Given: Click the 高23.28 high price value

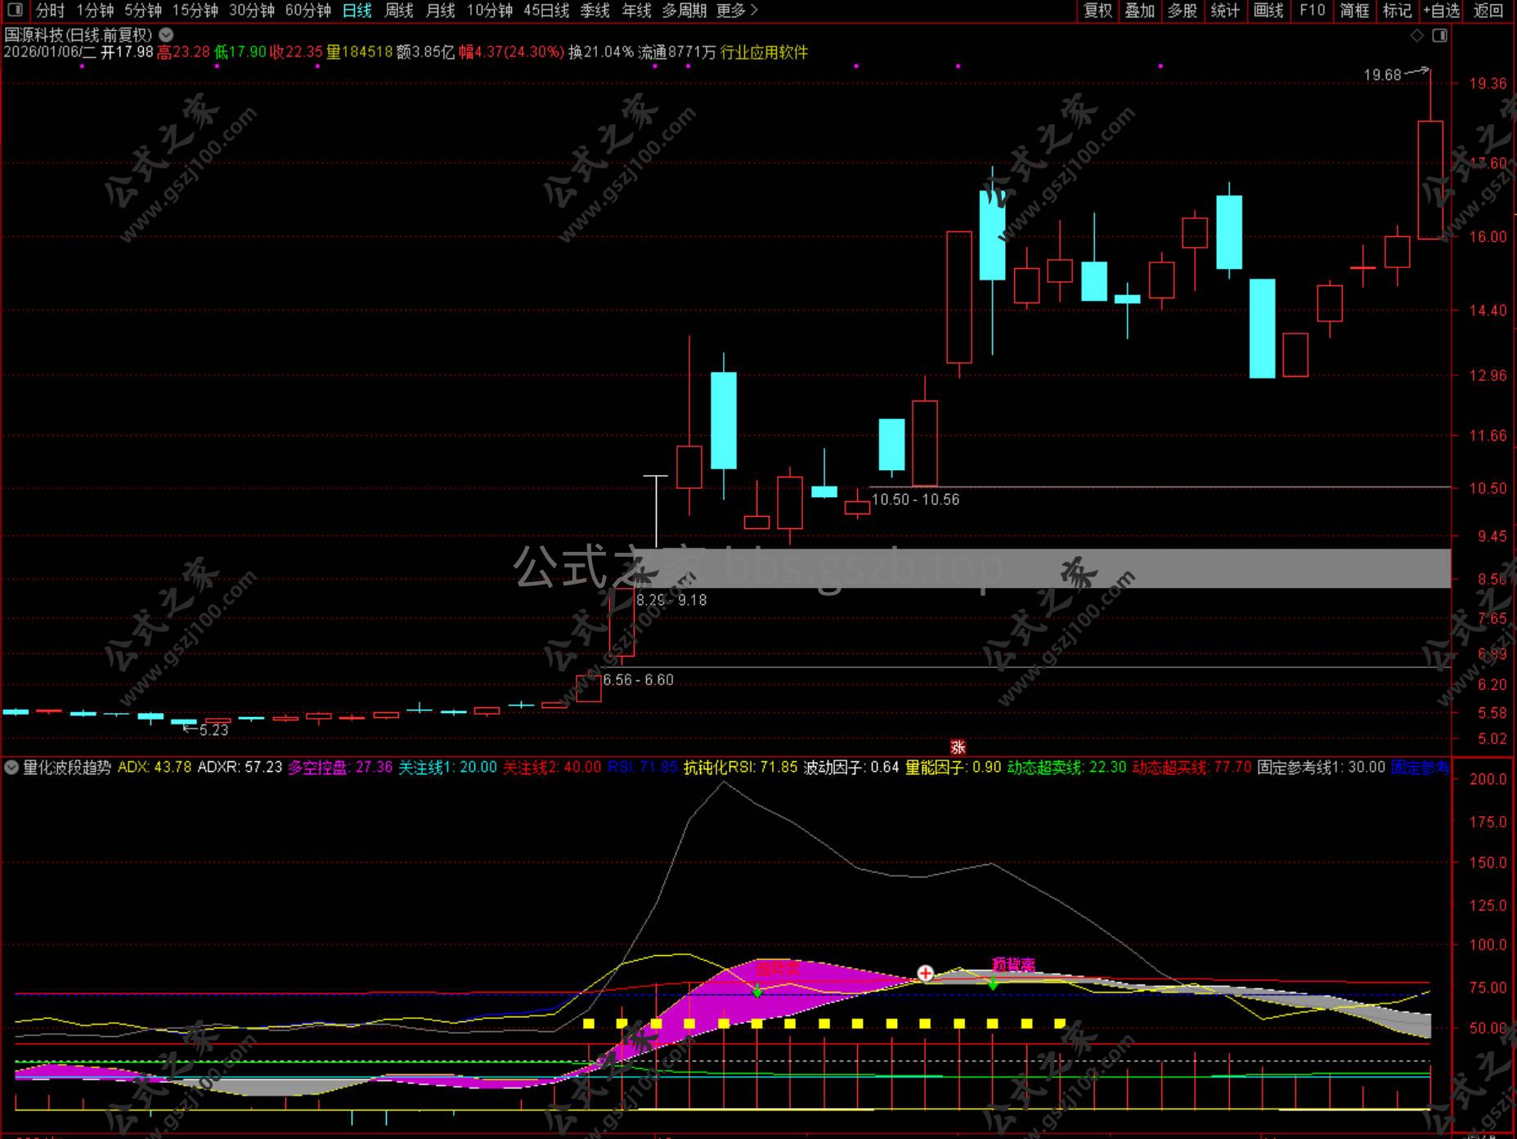Looking at the screenshot, I should [183, 52].
